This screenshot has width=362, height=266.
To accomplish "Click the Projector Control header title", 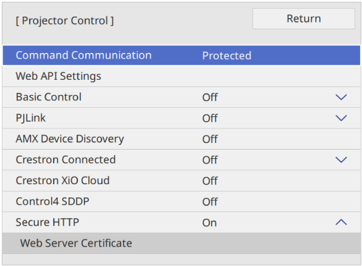I will 65,21.
